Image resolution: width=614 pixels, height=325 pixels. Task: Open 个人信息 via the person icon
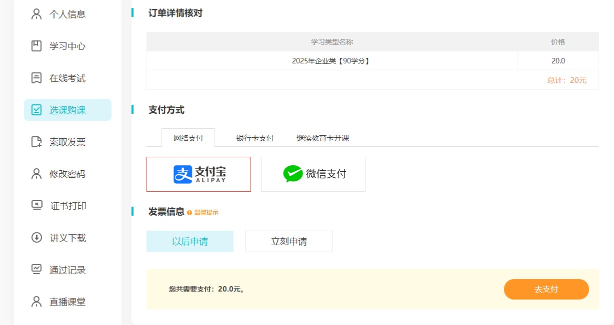tap(36, 14)
